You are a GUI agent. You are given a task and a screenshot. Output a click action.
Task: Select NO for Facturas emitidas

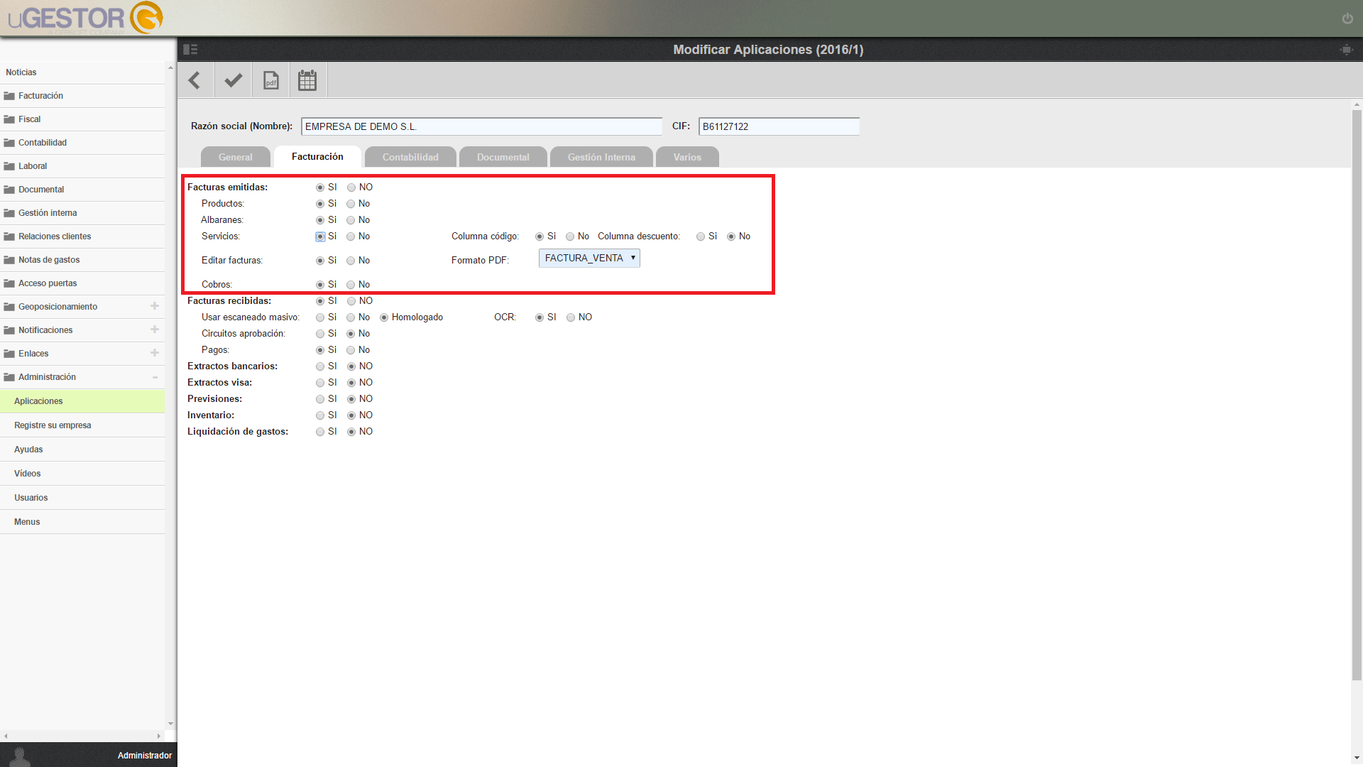[351, 187]
